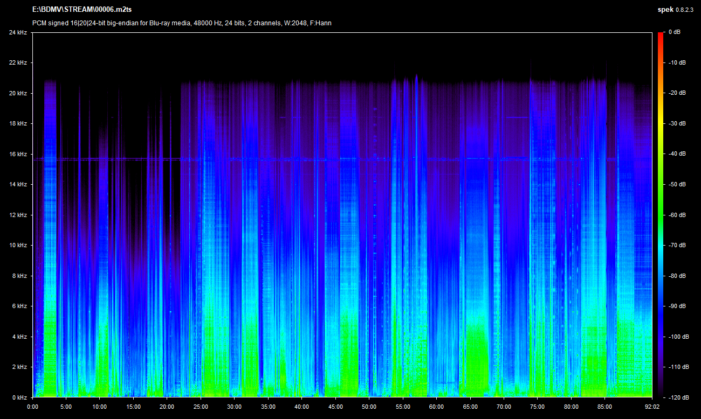Click the 75:00 time axis marker
Viewport: 701px width, 419px height.
(538, 407)
